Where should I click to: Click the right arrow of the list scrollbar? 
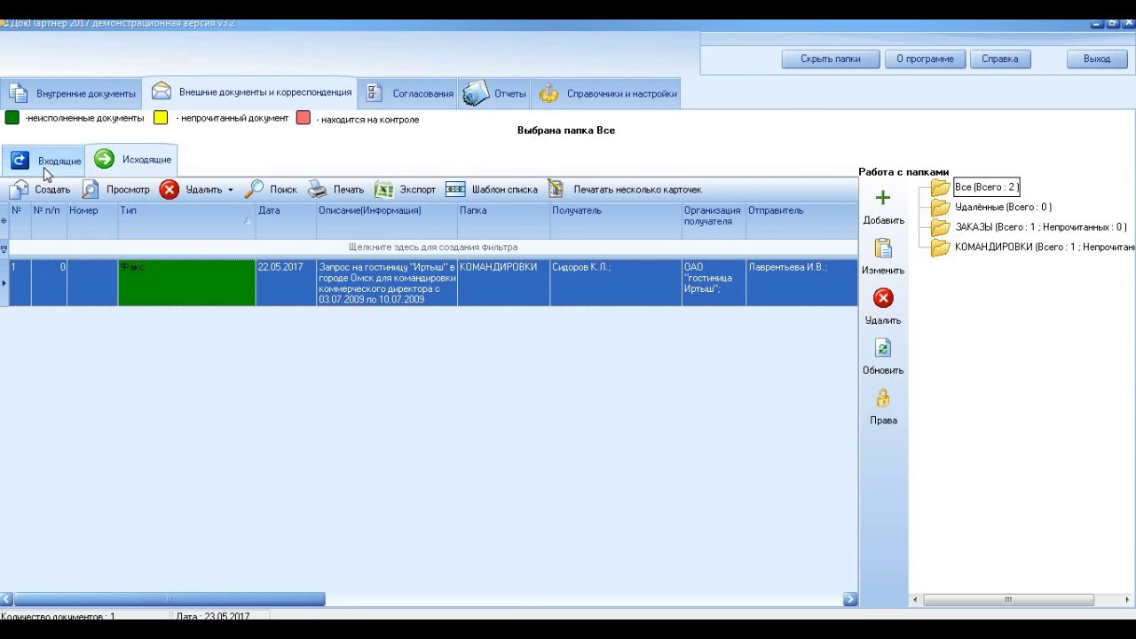click(x=850, y=599)
